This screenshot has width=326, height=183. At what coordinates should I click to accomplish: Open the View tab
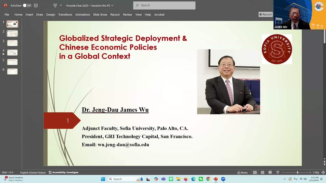[139, 14]
